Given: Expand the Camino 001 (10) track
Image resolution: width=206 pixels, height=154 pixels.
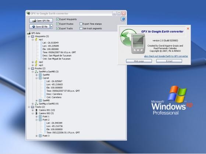Looking at the screenshot, I should point(33,110).
